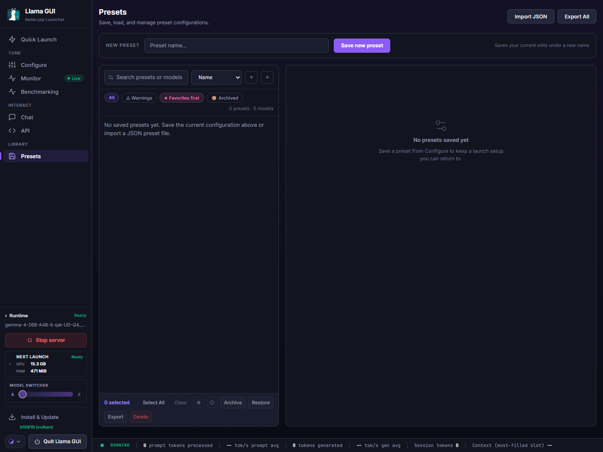Screen dimensions: 603x452
Task: Click the Clear selection button
Action: tap(181, 403)
